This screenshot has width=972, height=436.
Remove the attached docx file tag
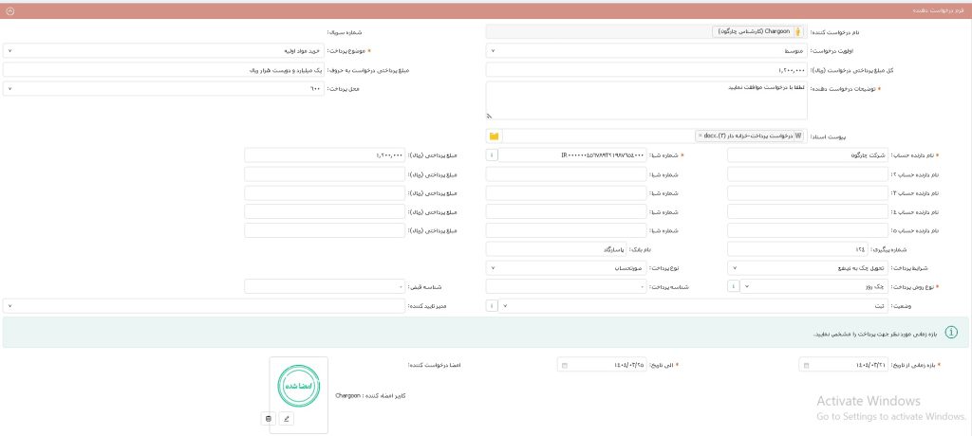(700, 136)
